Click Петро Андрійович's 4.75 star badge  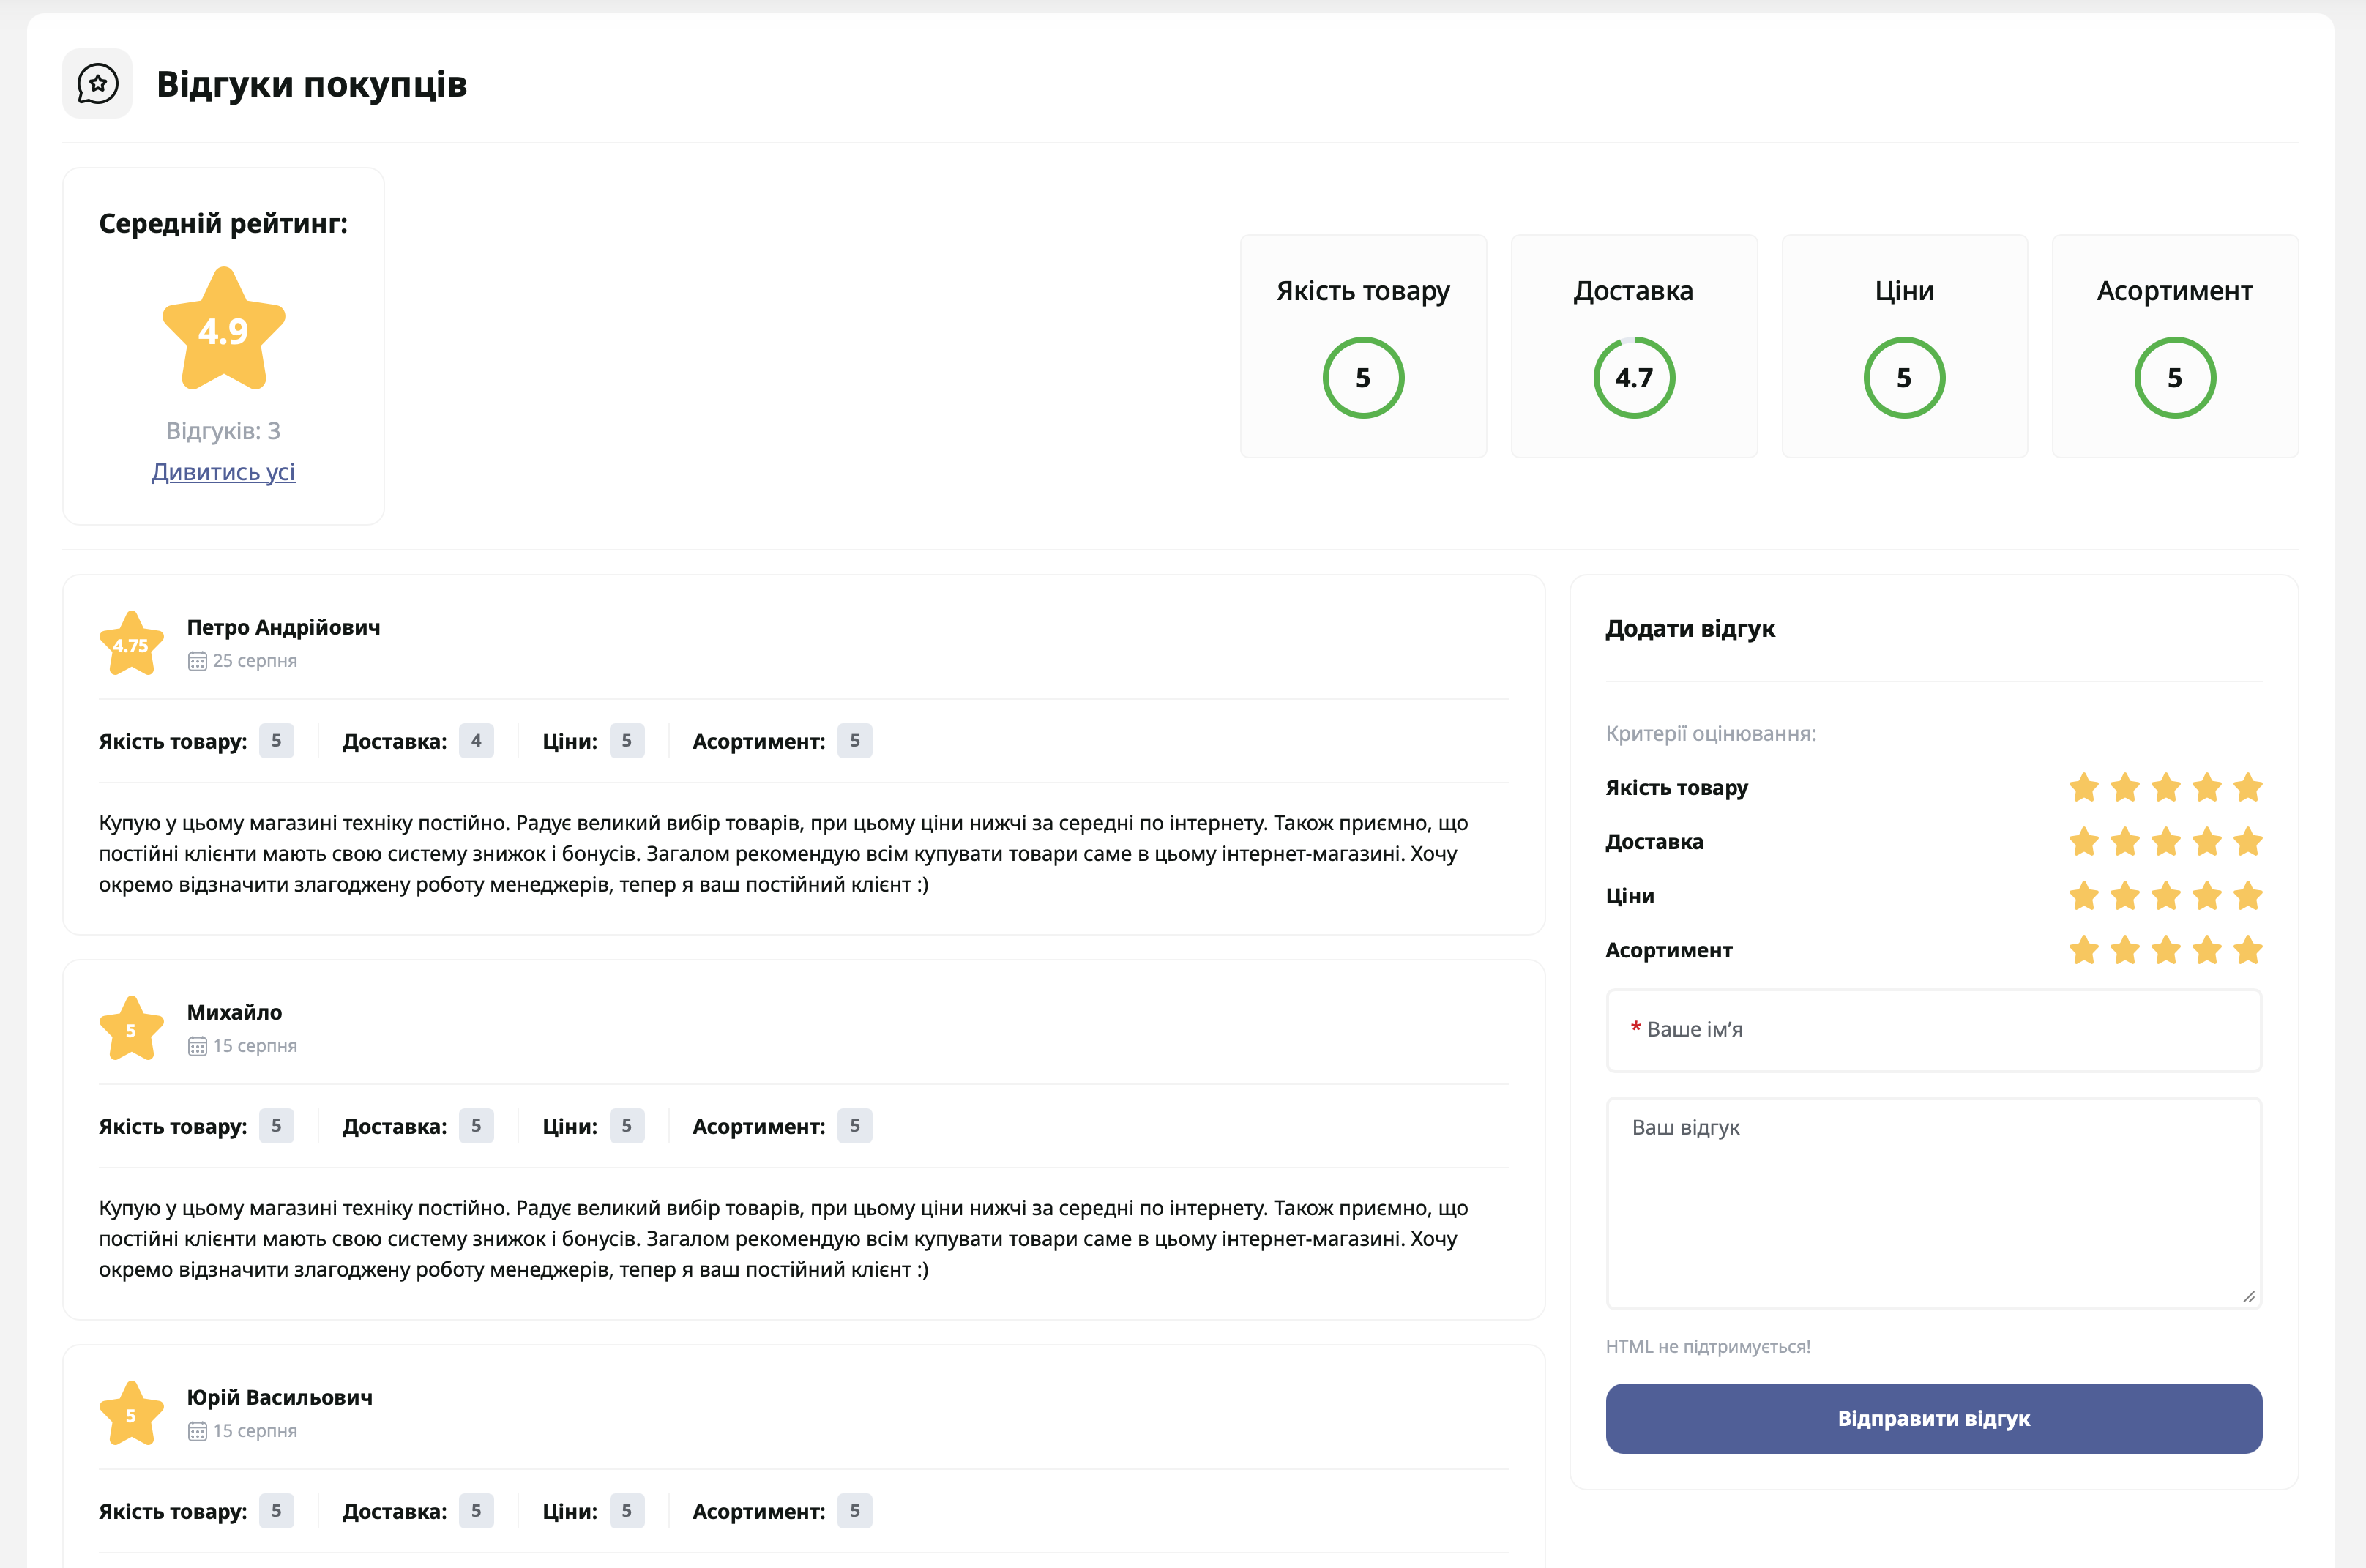click(131, 644)
